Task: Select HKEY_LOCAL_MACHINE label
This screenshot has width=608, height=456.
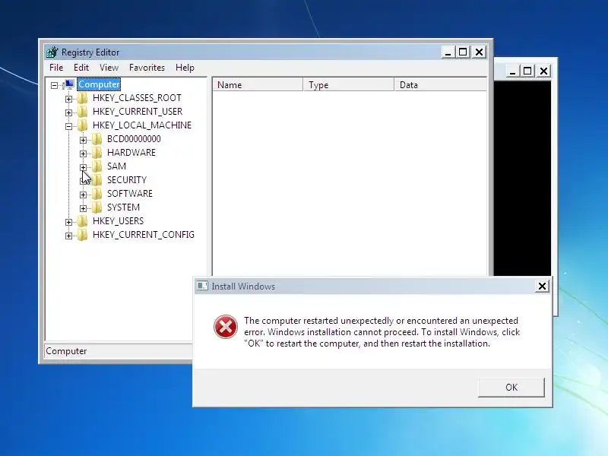Action: click(x=142, y=125)
